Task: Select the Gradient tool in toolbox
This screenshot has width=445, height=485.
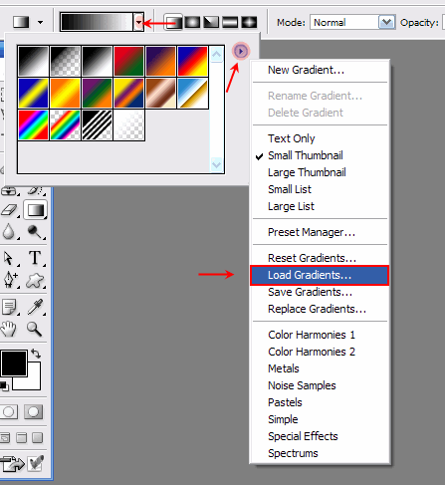Action: (35, 210)
